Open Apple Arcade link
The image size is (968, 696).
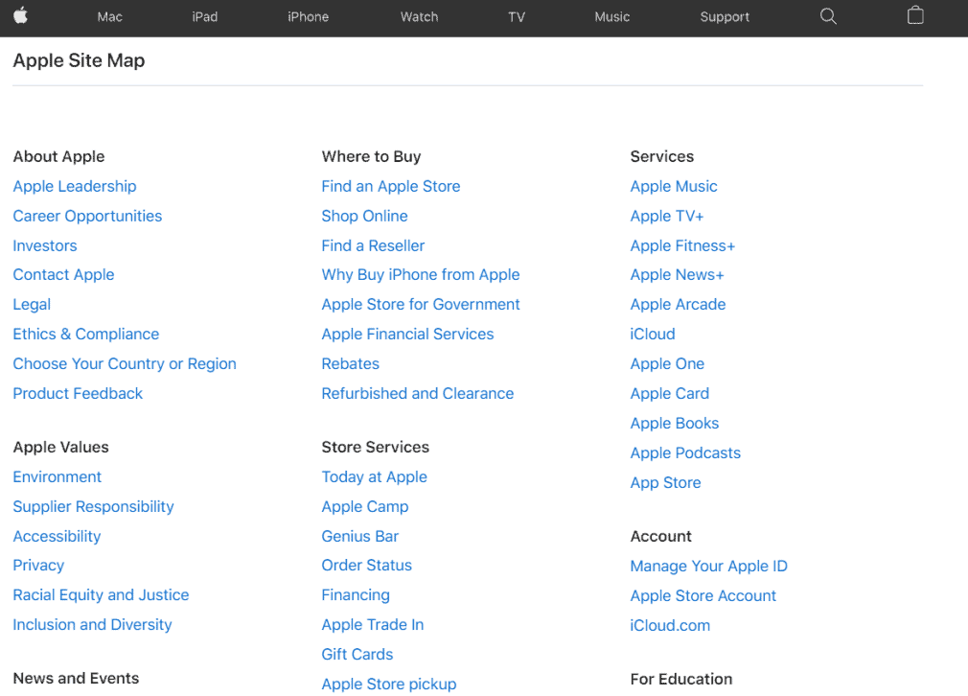point(678,305)
